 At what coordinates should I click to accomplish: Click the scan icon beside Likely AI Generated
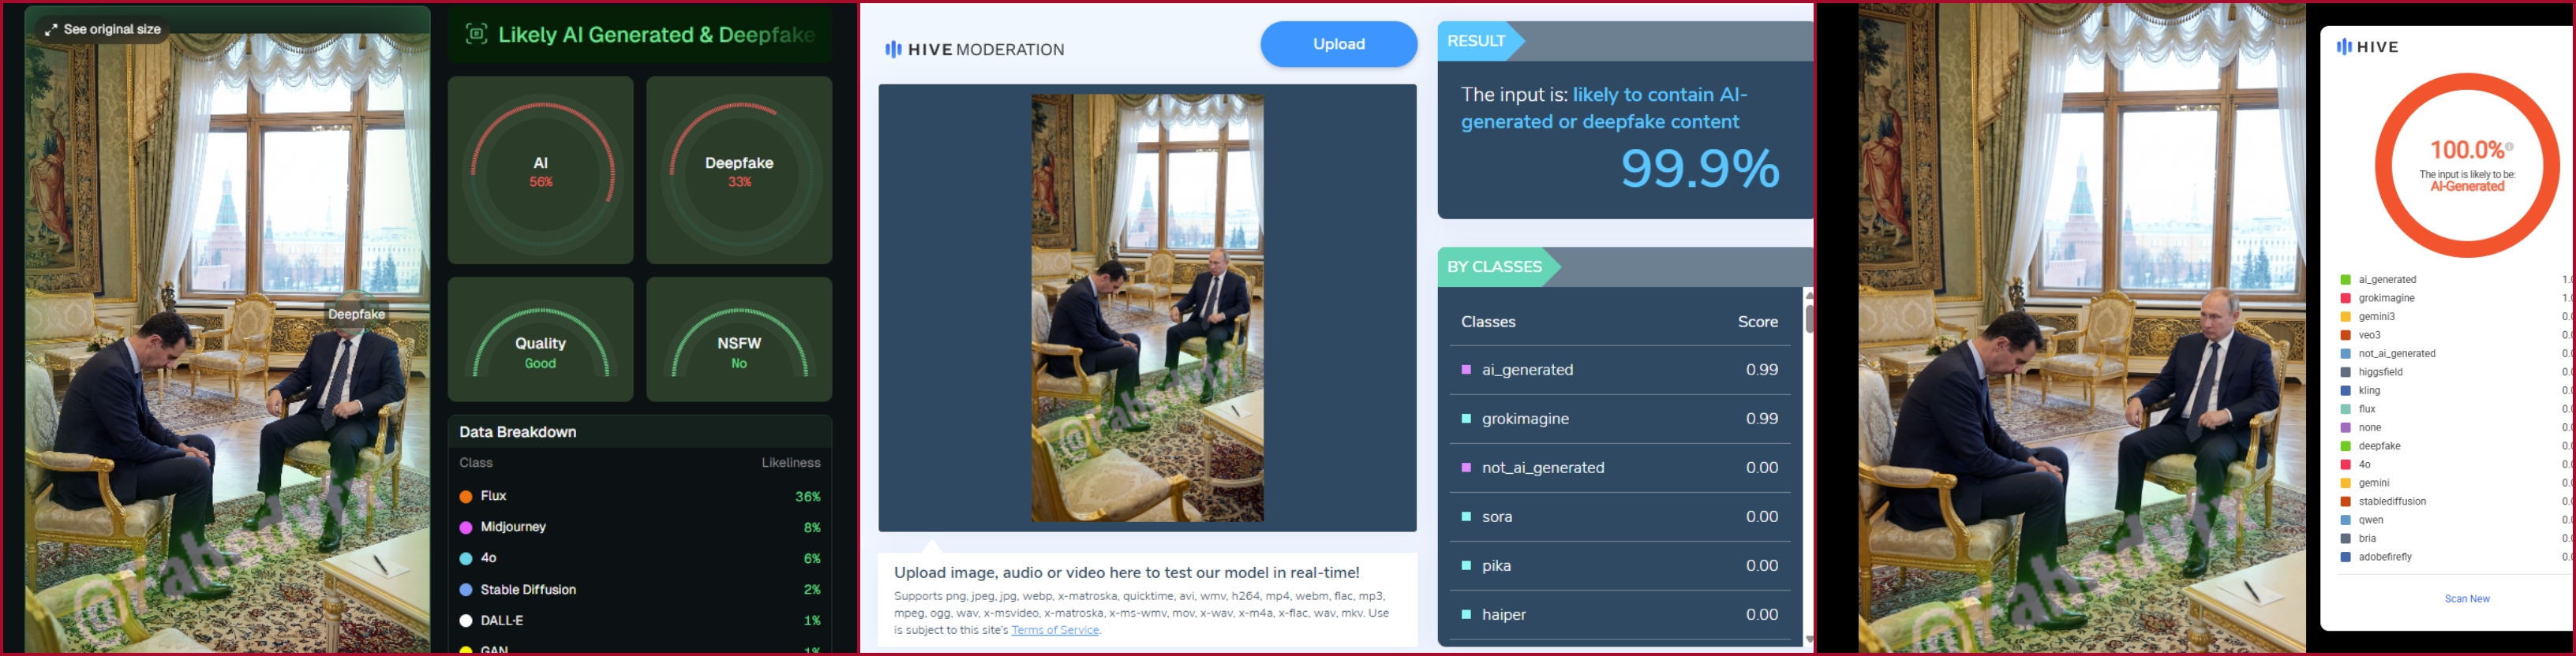coord(477,34)
